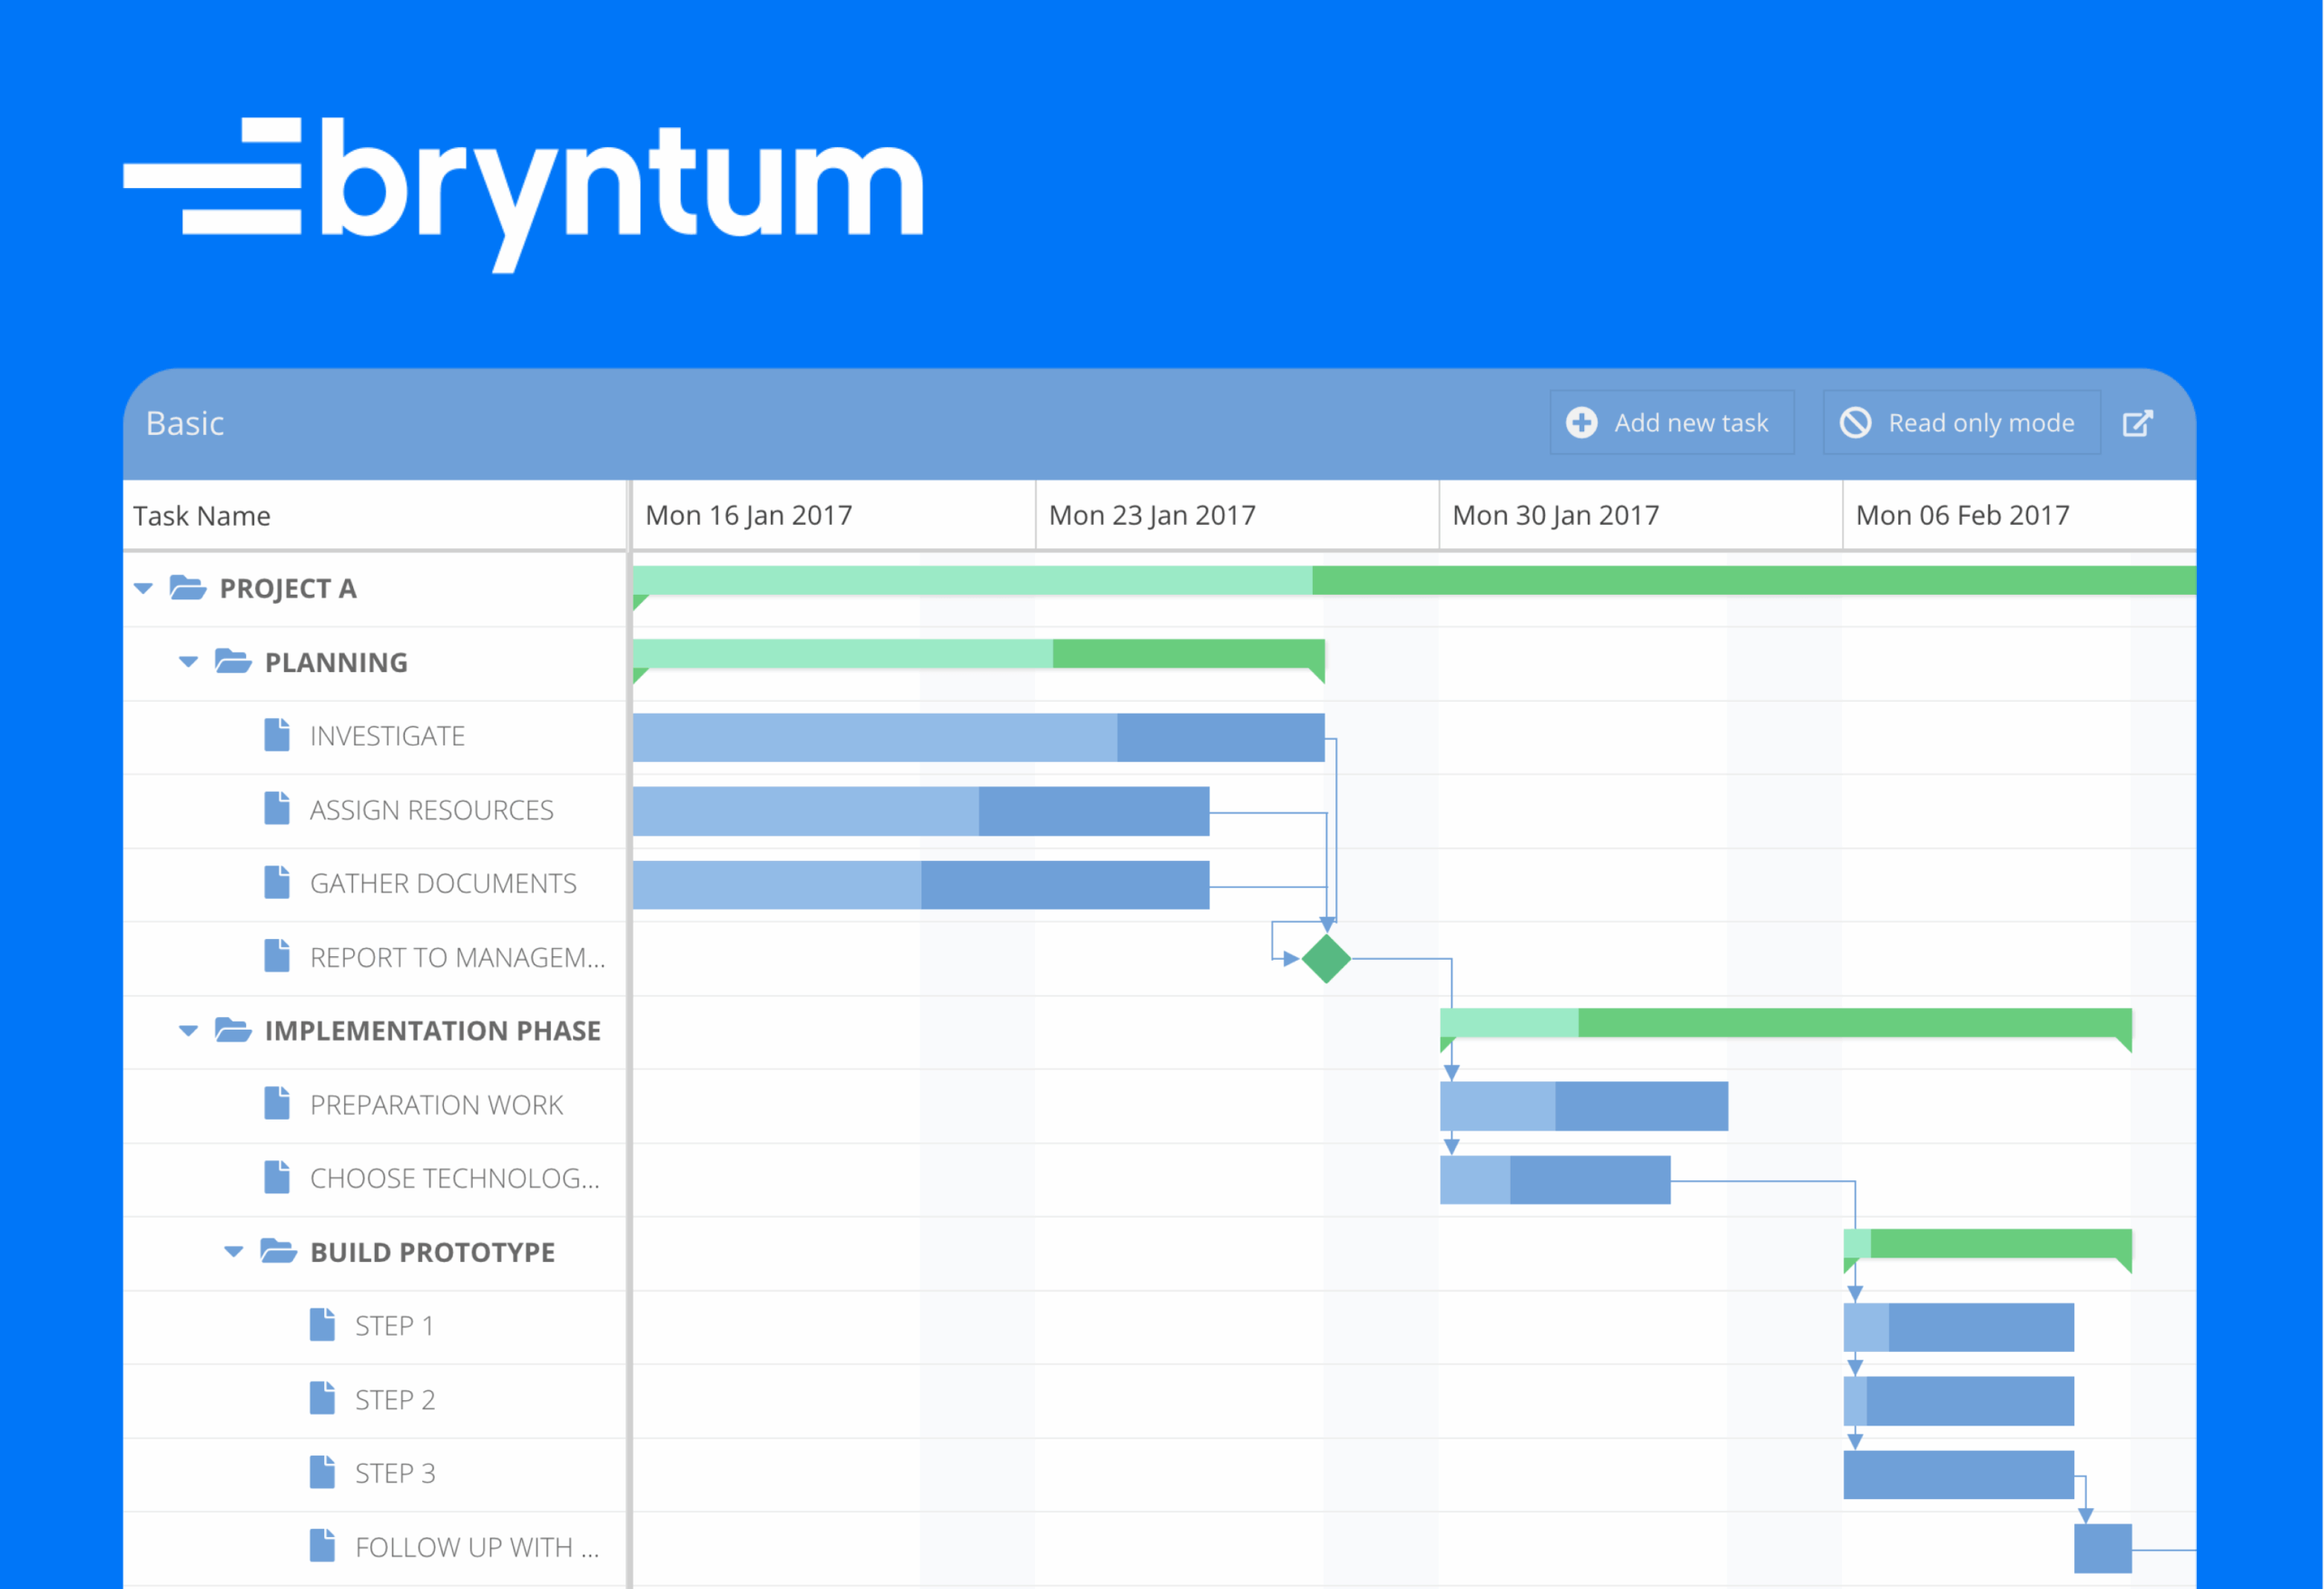Click the document icon beside GATHER DOCUMENTS
Image resolution: width=2324 pixels, height=1589 pixels.
pos(276,882)
